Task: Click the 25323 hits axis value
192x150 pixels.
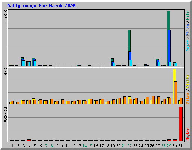Action: point(6,16)
